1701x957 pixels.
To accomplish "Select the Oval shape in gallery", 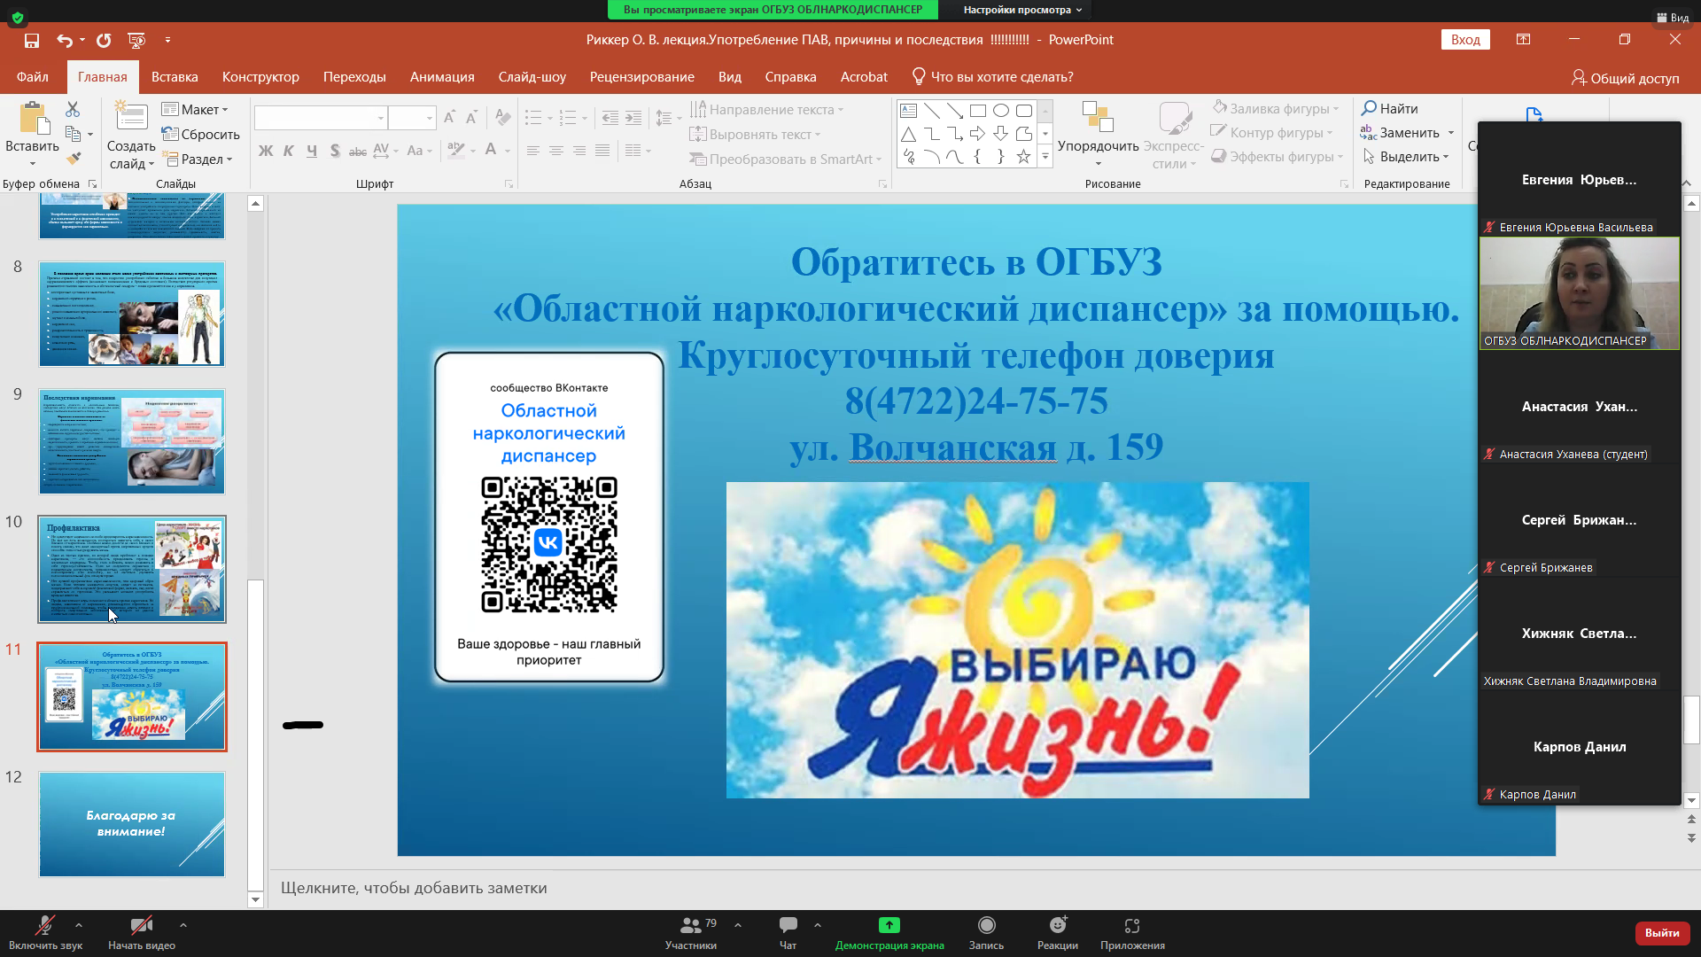I will 1000,111.
